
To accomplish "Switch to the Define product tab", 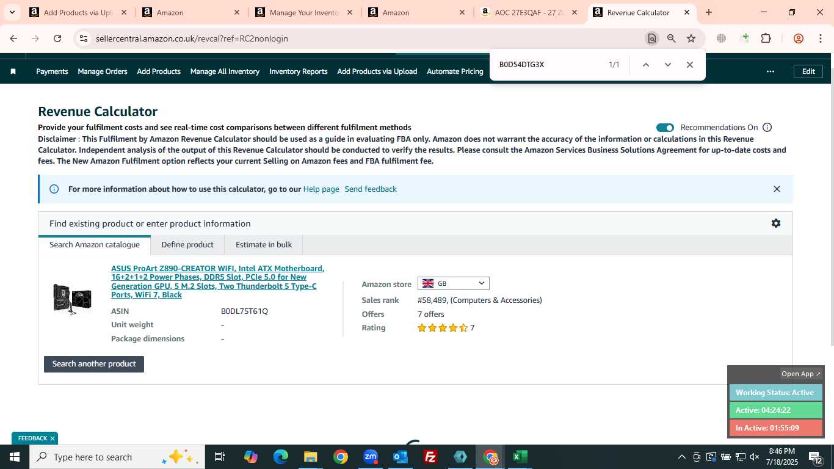I will (187, 245).
